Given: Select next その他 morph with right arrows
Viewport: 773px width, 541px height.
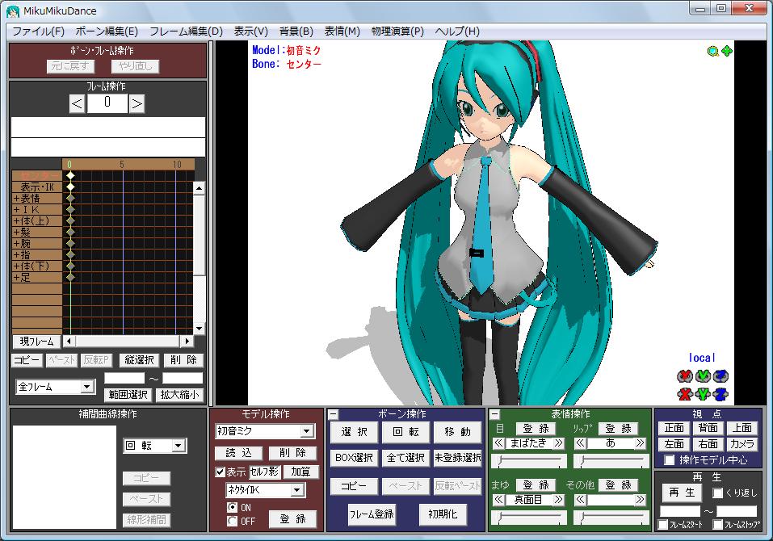Looking at the screenshot, I should pos(640,500).
